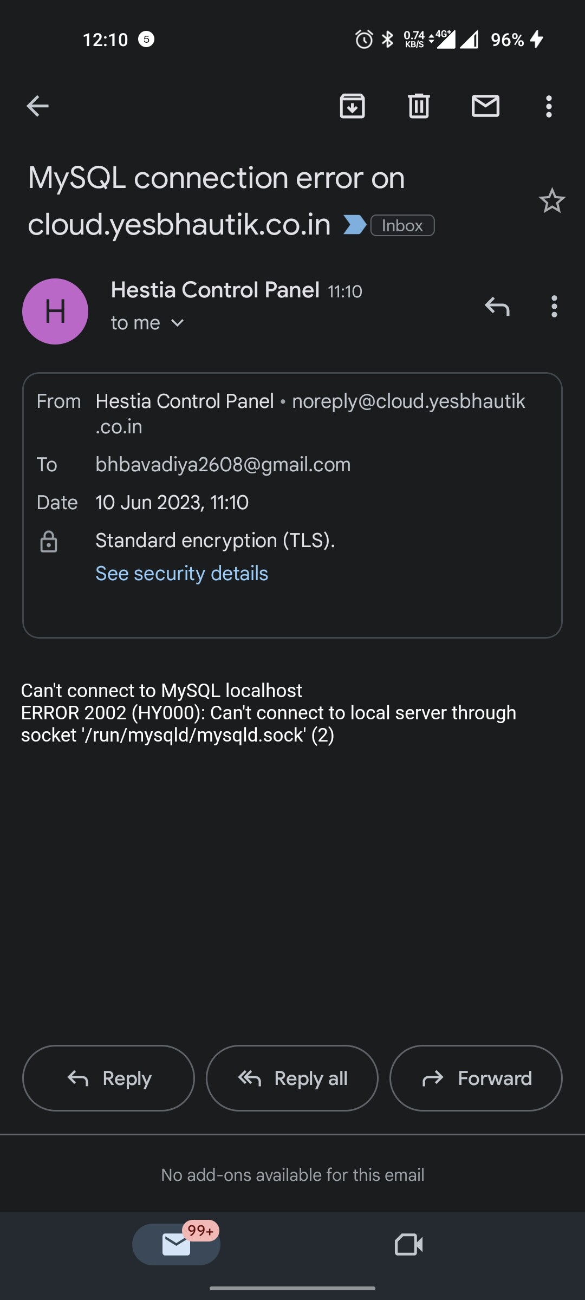Star this MySQL error email

(x=552, y=201)
